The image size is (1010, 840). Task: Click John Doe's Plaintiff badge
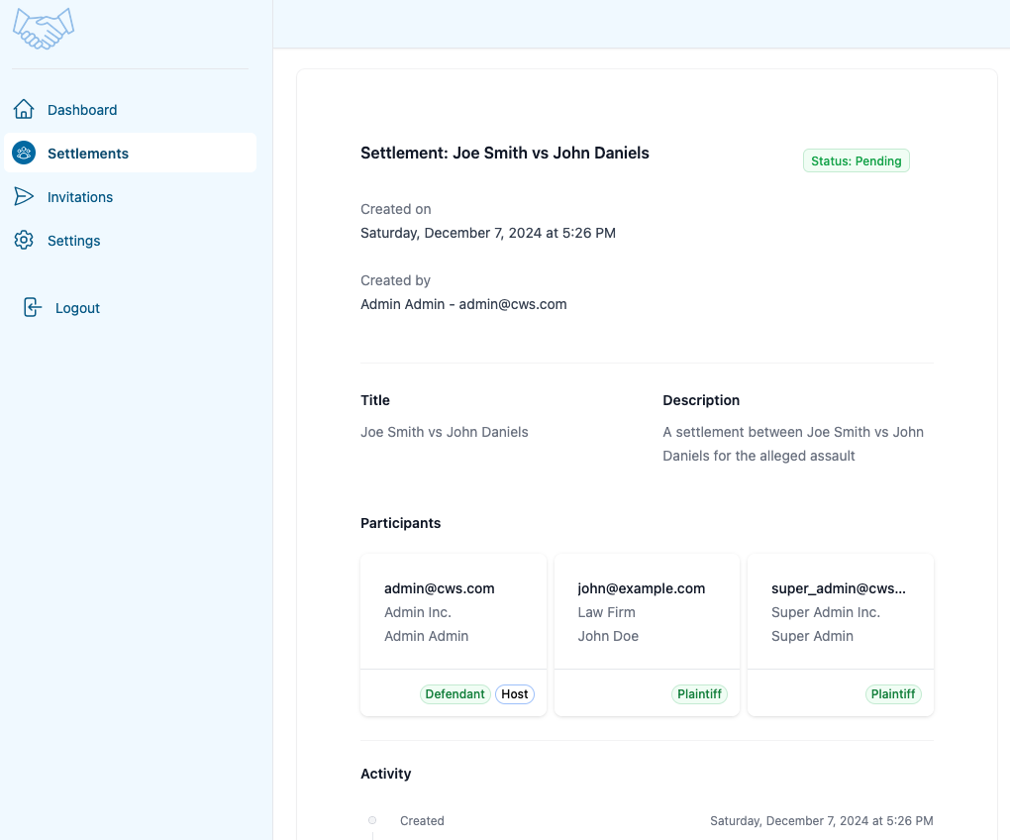coord(699,694)
